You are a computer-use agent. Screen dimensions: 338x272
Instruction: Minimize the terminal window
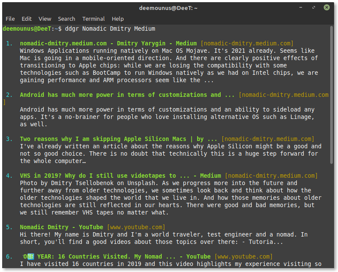(x=300, y=7)
